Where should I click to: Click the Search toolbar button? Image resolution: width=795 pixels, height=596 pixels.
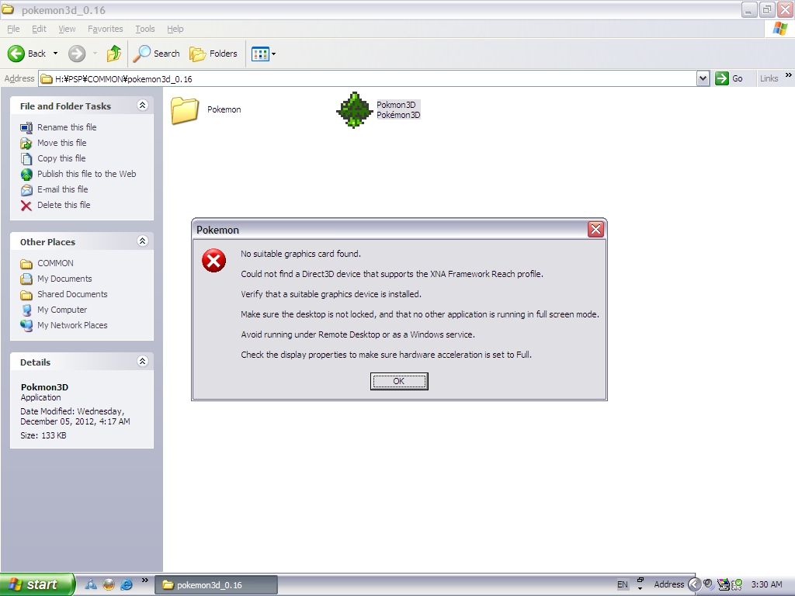(x=157, y=54)
